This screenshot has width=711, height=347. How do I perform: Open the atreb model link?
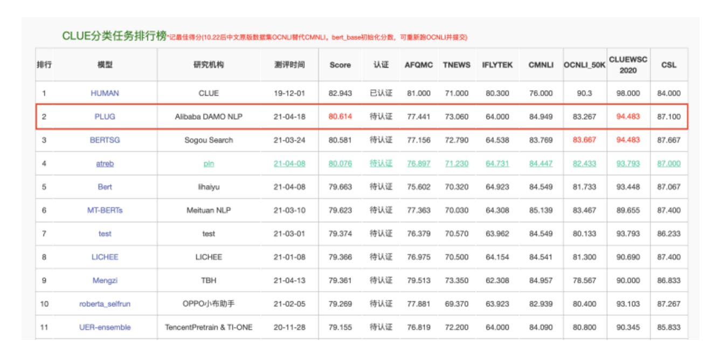105,163
